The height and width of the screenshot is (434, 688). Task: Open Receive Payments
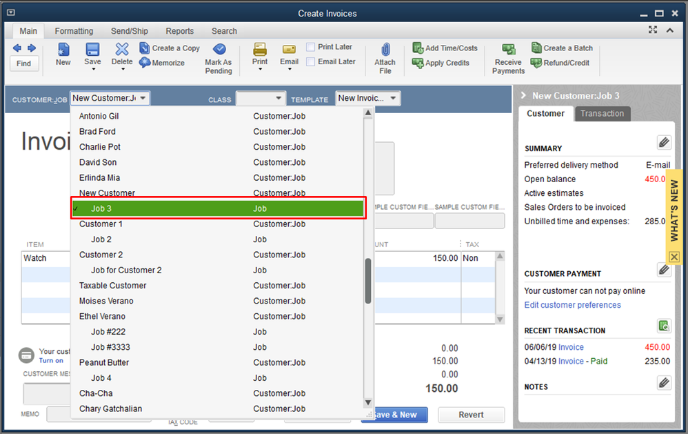[x=509, y=59]
